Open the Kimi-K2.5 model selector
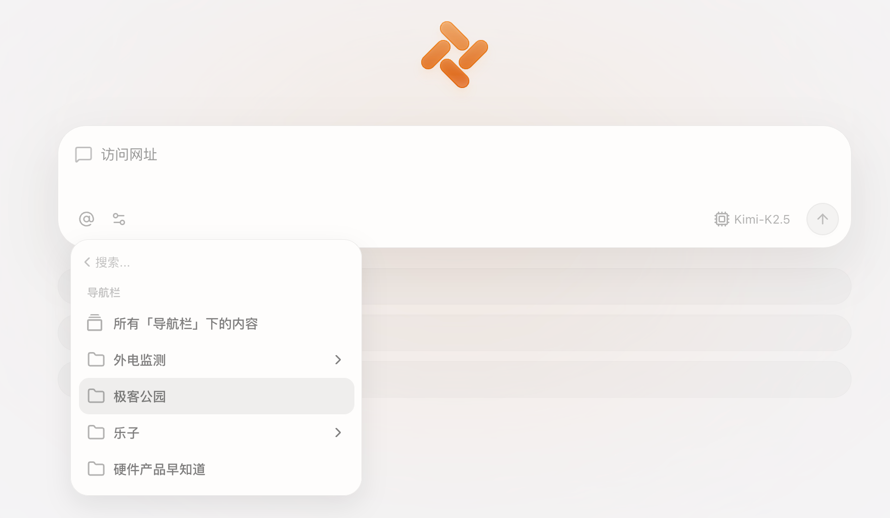 click(752, 219)
